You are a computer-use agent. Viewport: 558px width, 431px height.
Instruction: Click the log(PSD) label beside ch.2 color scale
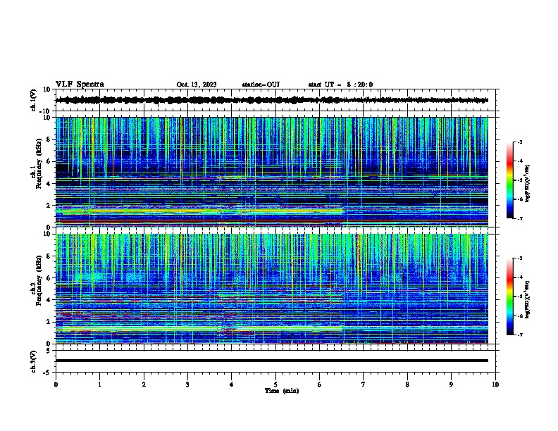click(x=527, y=300)
